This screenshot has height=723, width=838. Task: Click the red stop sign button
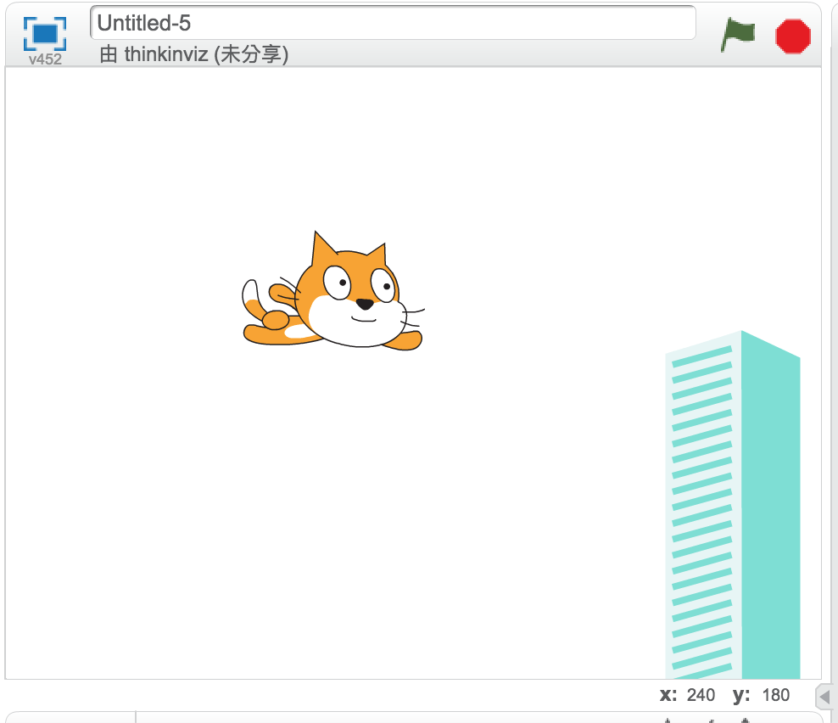[793, 36]
